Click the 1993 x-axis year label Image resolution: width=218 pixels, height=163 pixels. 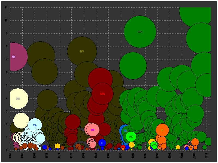133,155
